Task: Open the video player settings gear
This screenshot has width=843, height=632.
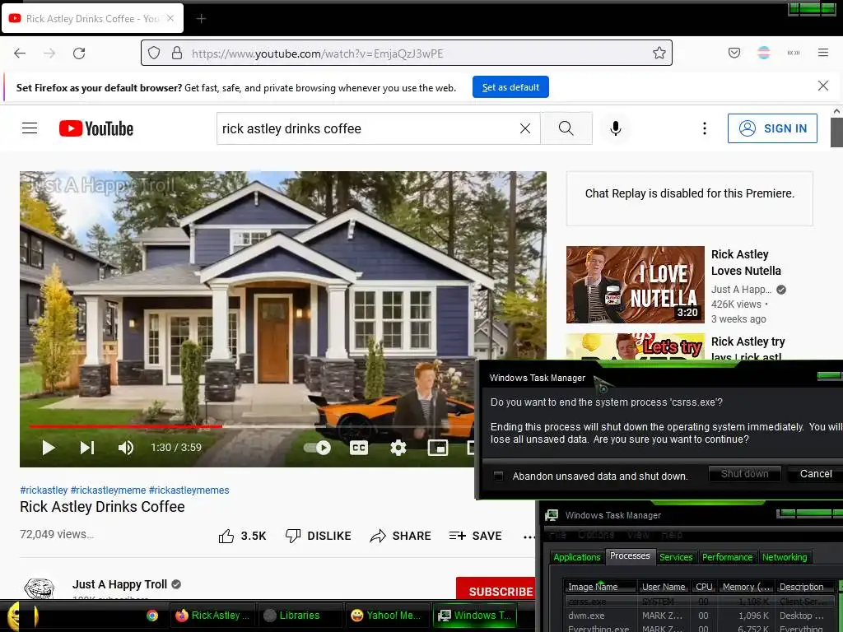Action: (x=398, y=448)
